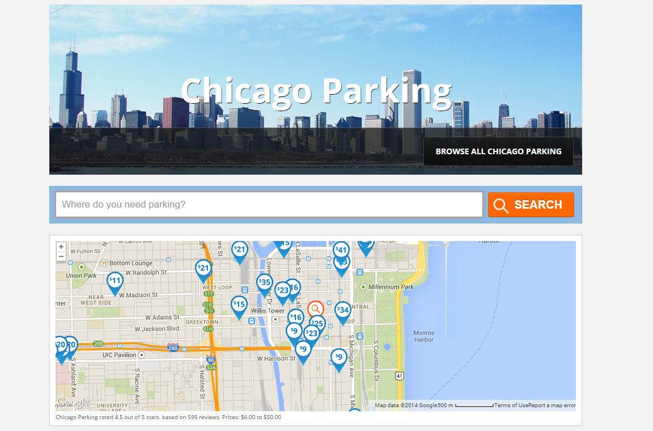This screenshot has width=653, height=431.
Task: Open the $21 marker at the map's top edge
Action: tap(239, 252)
